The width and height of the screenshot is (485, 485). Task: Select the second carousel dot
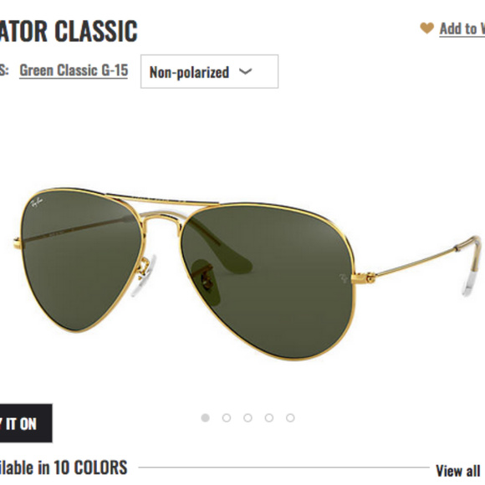[x=227, y=418]
